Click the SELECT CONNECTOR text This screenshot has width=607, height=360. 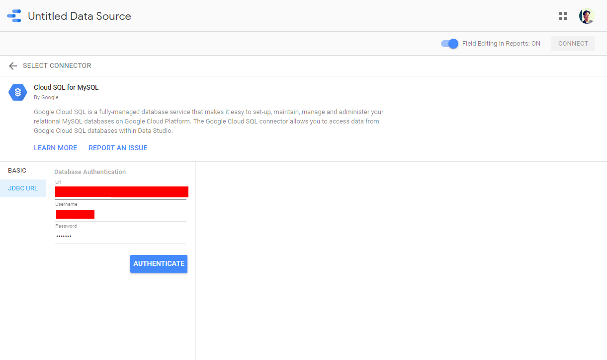click(x=57, y=66)
